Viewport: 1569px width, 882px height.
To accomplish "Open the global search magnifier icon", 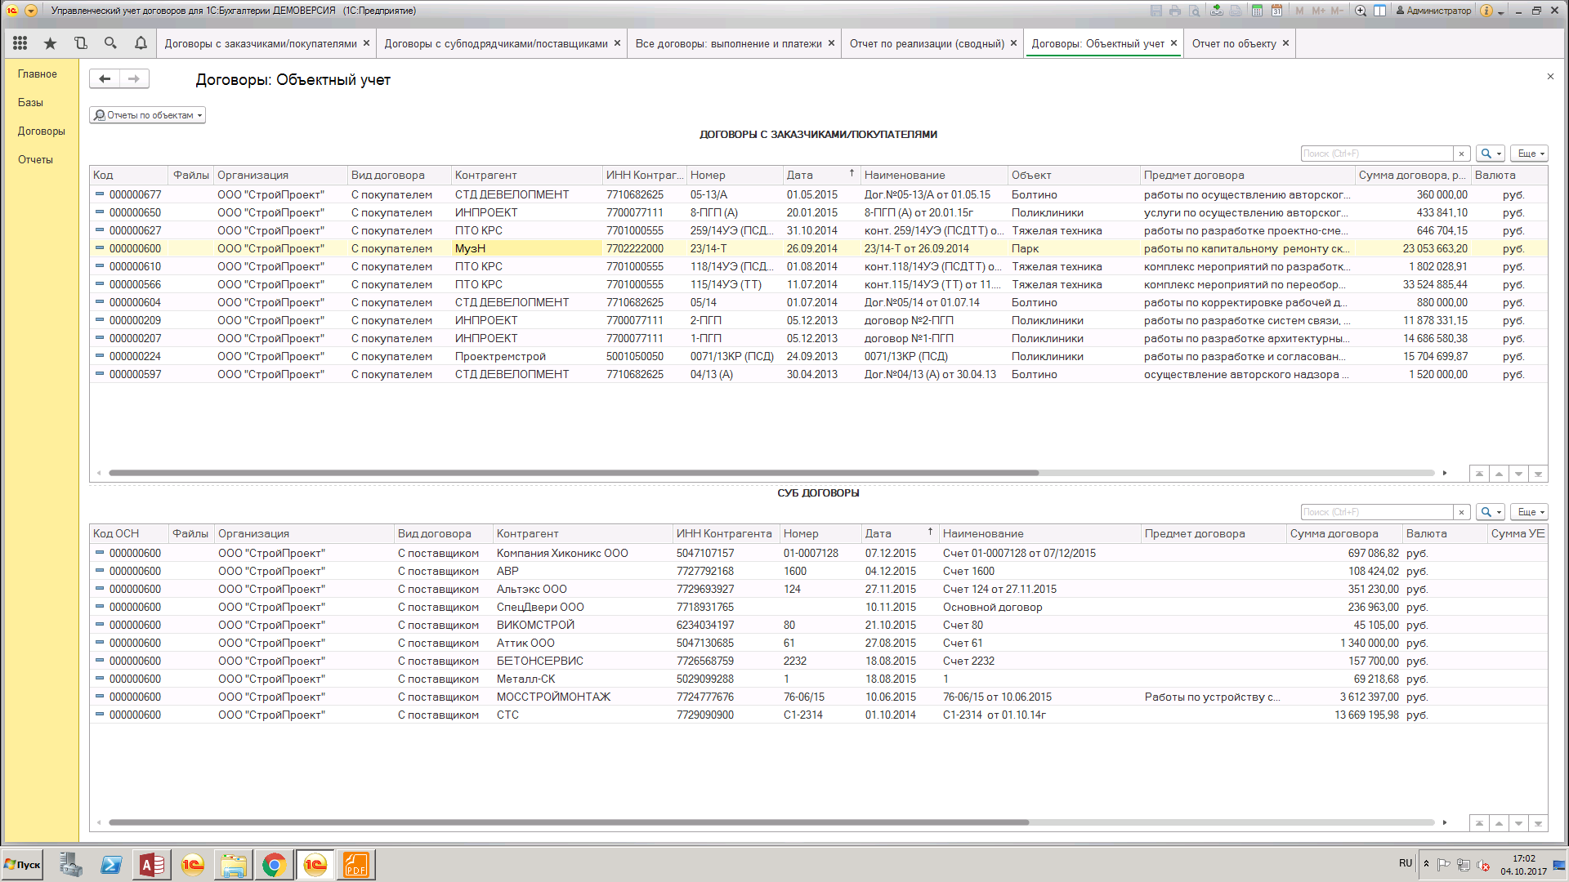I will (x=110, y=43).
